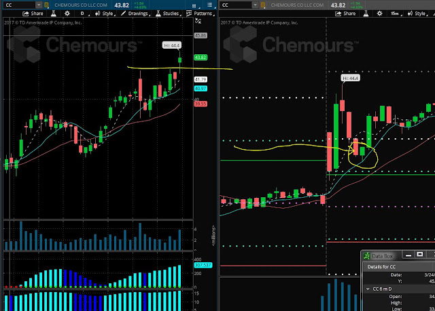
Task: Click the 43.82 last price in right header
Action: pos(338,5)
